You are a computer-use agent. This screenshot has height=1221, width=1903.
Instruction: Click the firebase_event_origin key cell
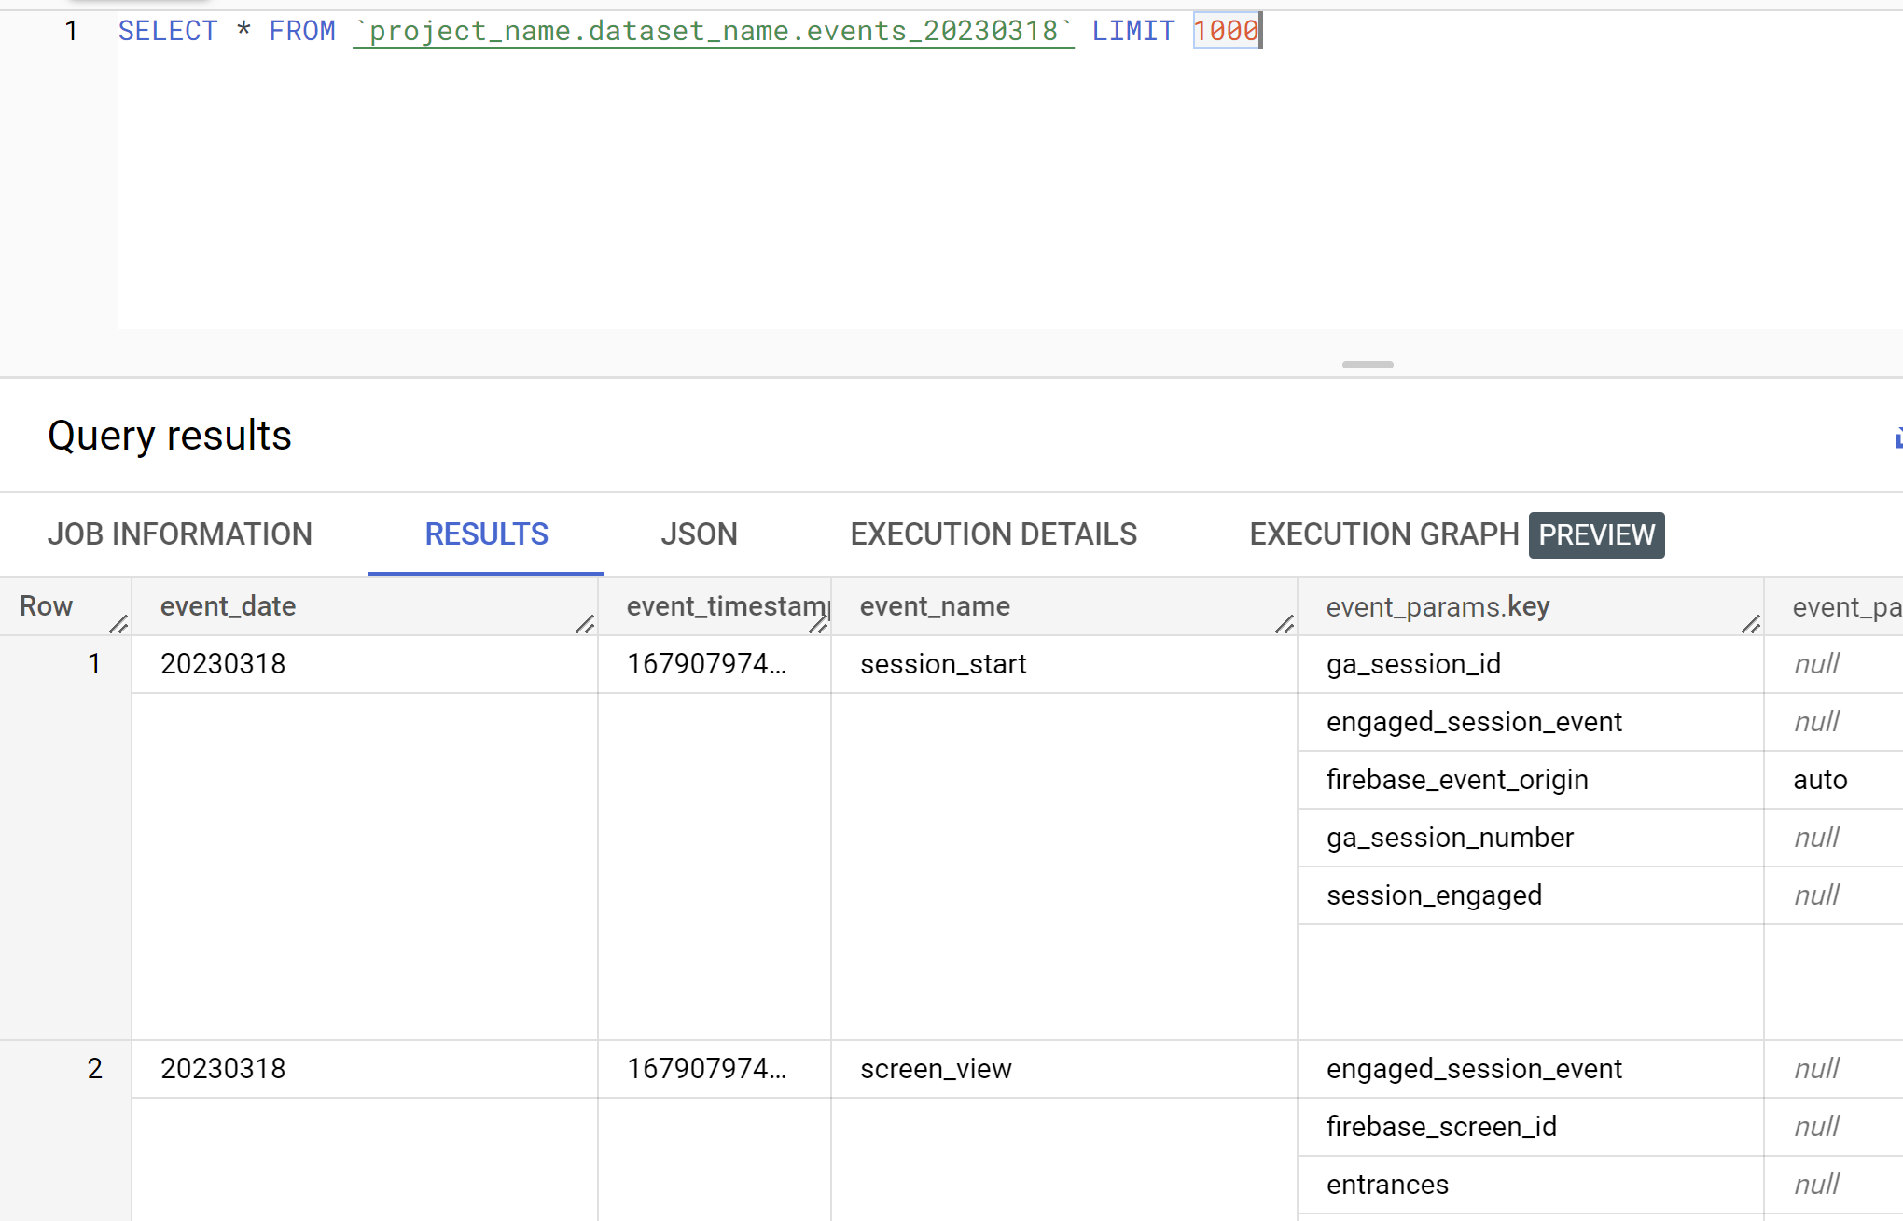(1457, 780)
